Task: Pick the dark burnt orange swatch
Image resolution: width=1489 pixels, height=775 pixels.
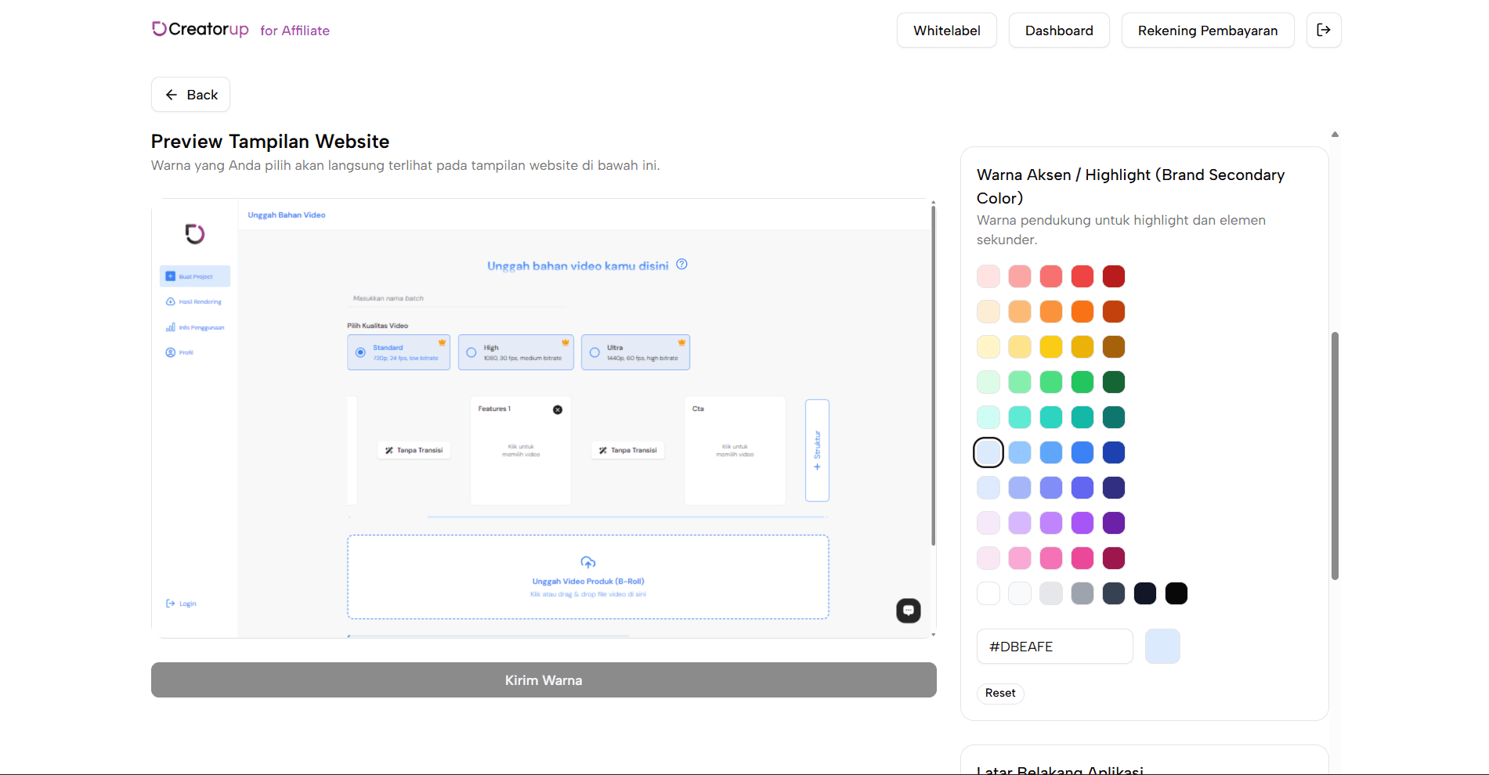Action: (x=1114, y=312)
